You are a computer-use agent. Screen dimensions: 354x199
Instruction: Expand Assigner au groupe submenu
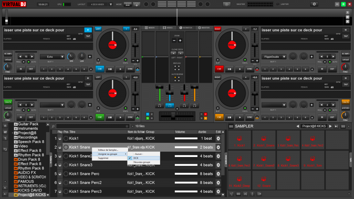(110, 154)
